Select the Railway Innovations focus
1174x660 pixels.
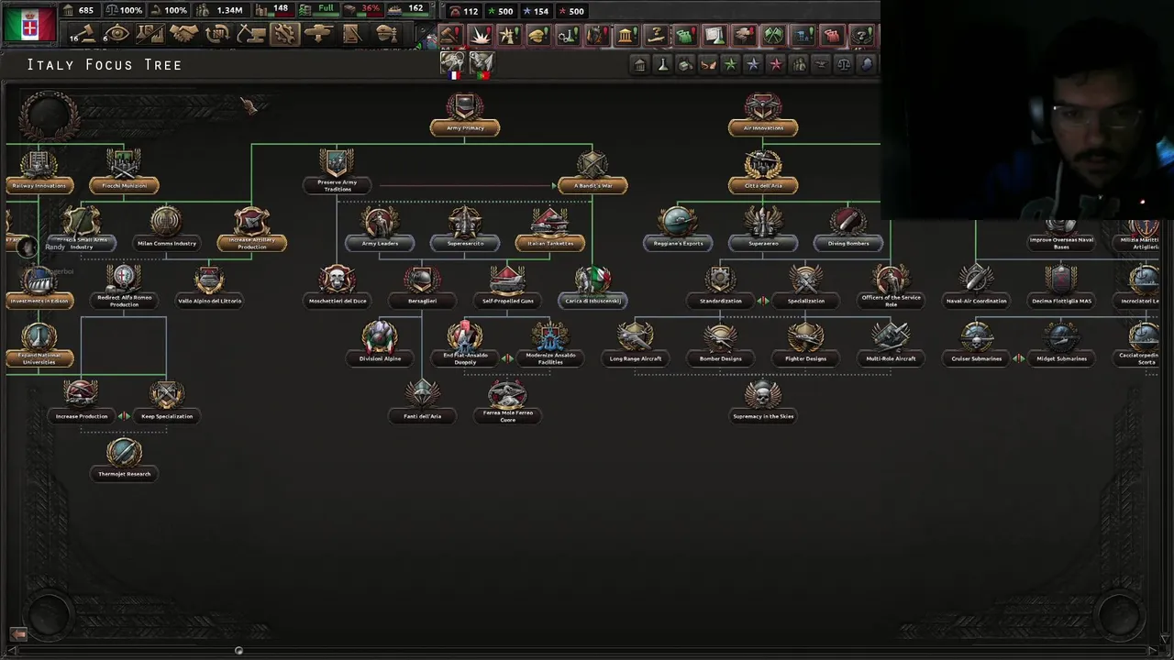coord(39,172)
